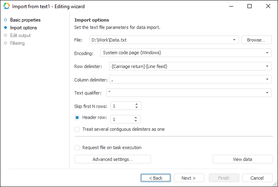The height and width of the screenshot is (187, 278).
Task: Open the Encoding dropdown list
Action: [267, 53]
